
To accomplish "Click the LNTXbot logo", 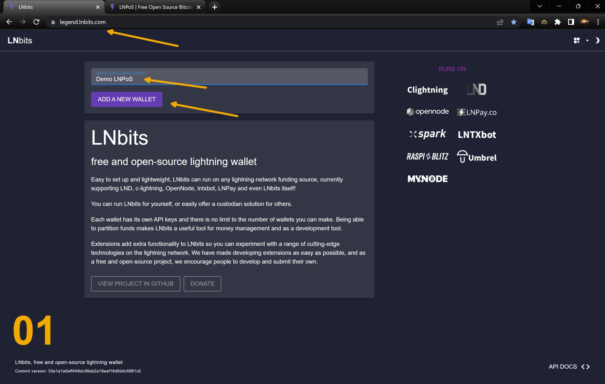I will point(476,135).
